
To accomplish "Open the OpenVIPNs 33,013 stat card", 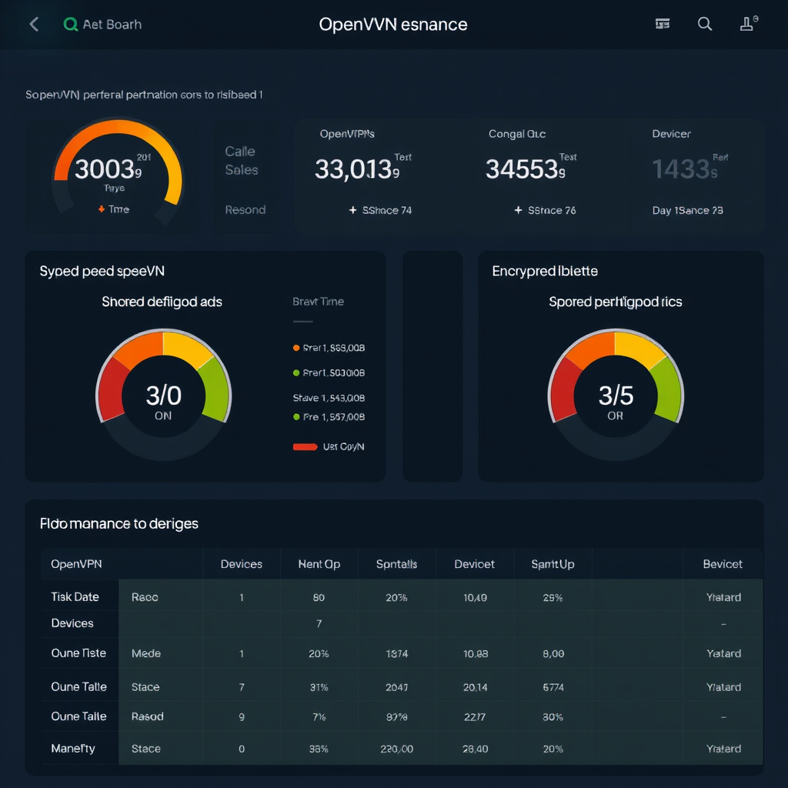I will click(x=377, y=176).
